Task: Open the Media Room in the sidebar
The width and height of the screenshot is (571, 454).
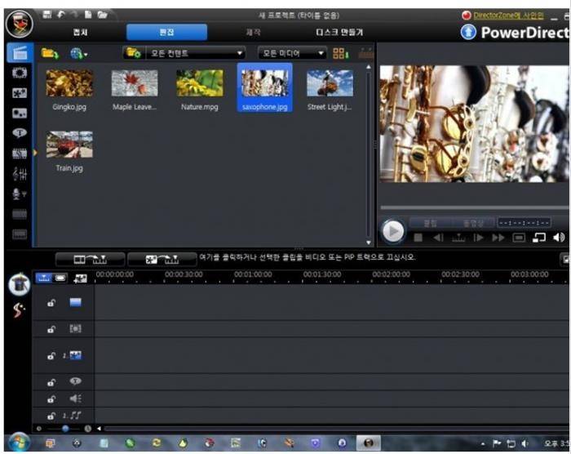Action: click(x=19, y=53)
